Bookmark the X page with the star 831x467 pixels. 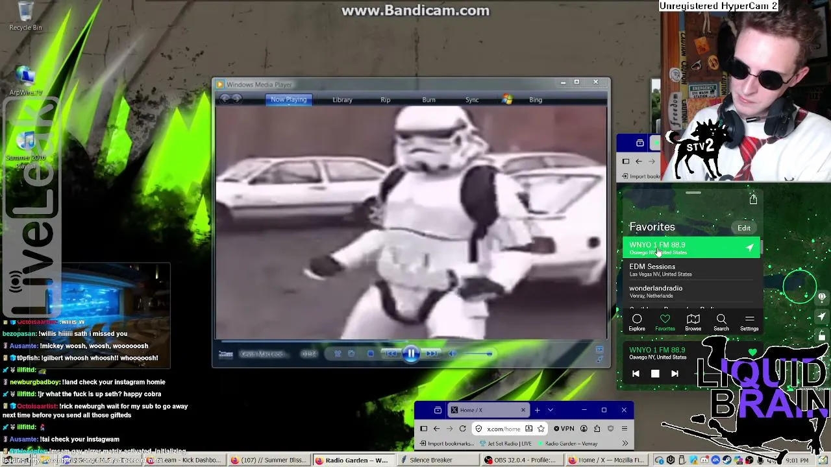[541, 429]
